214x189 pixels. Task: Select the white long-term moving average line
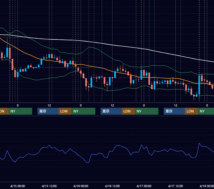112,45
